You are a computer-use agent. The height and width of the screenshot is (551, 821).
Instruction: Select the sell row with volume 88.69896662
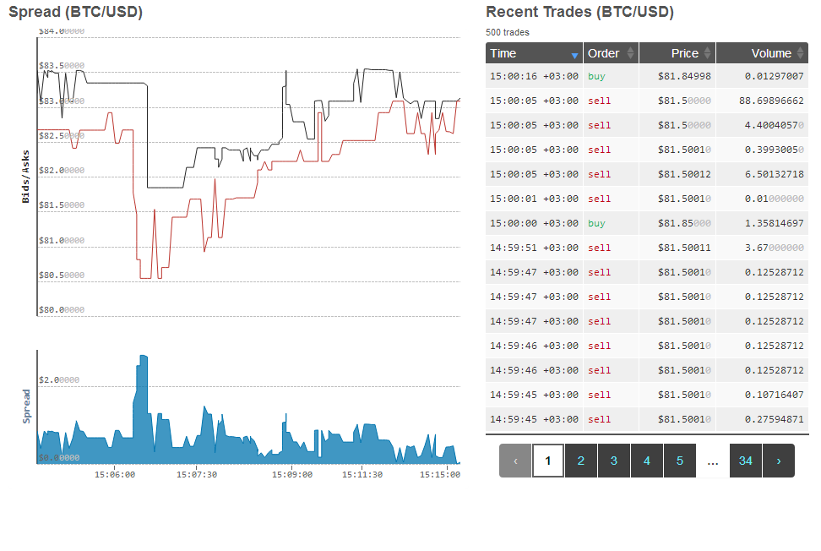pyautogui.click(x=646, y=101)
